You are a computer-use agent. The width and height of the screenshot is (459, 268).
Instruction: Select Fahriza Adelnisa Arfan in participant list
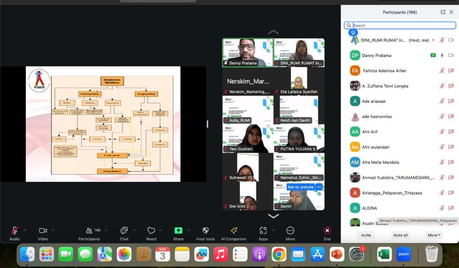coord(384,71)
